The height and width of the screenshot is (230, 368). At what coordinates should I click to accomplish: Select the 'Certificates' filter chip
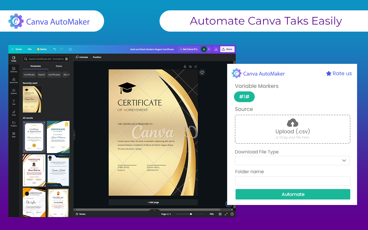54,74
